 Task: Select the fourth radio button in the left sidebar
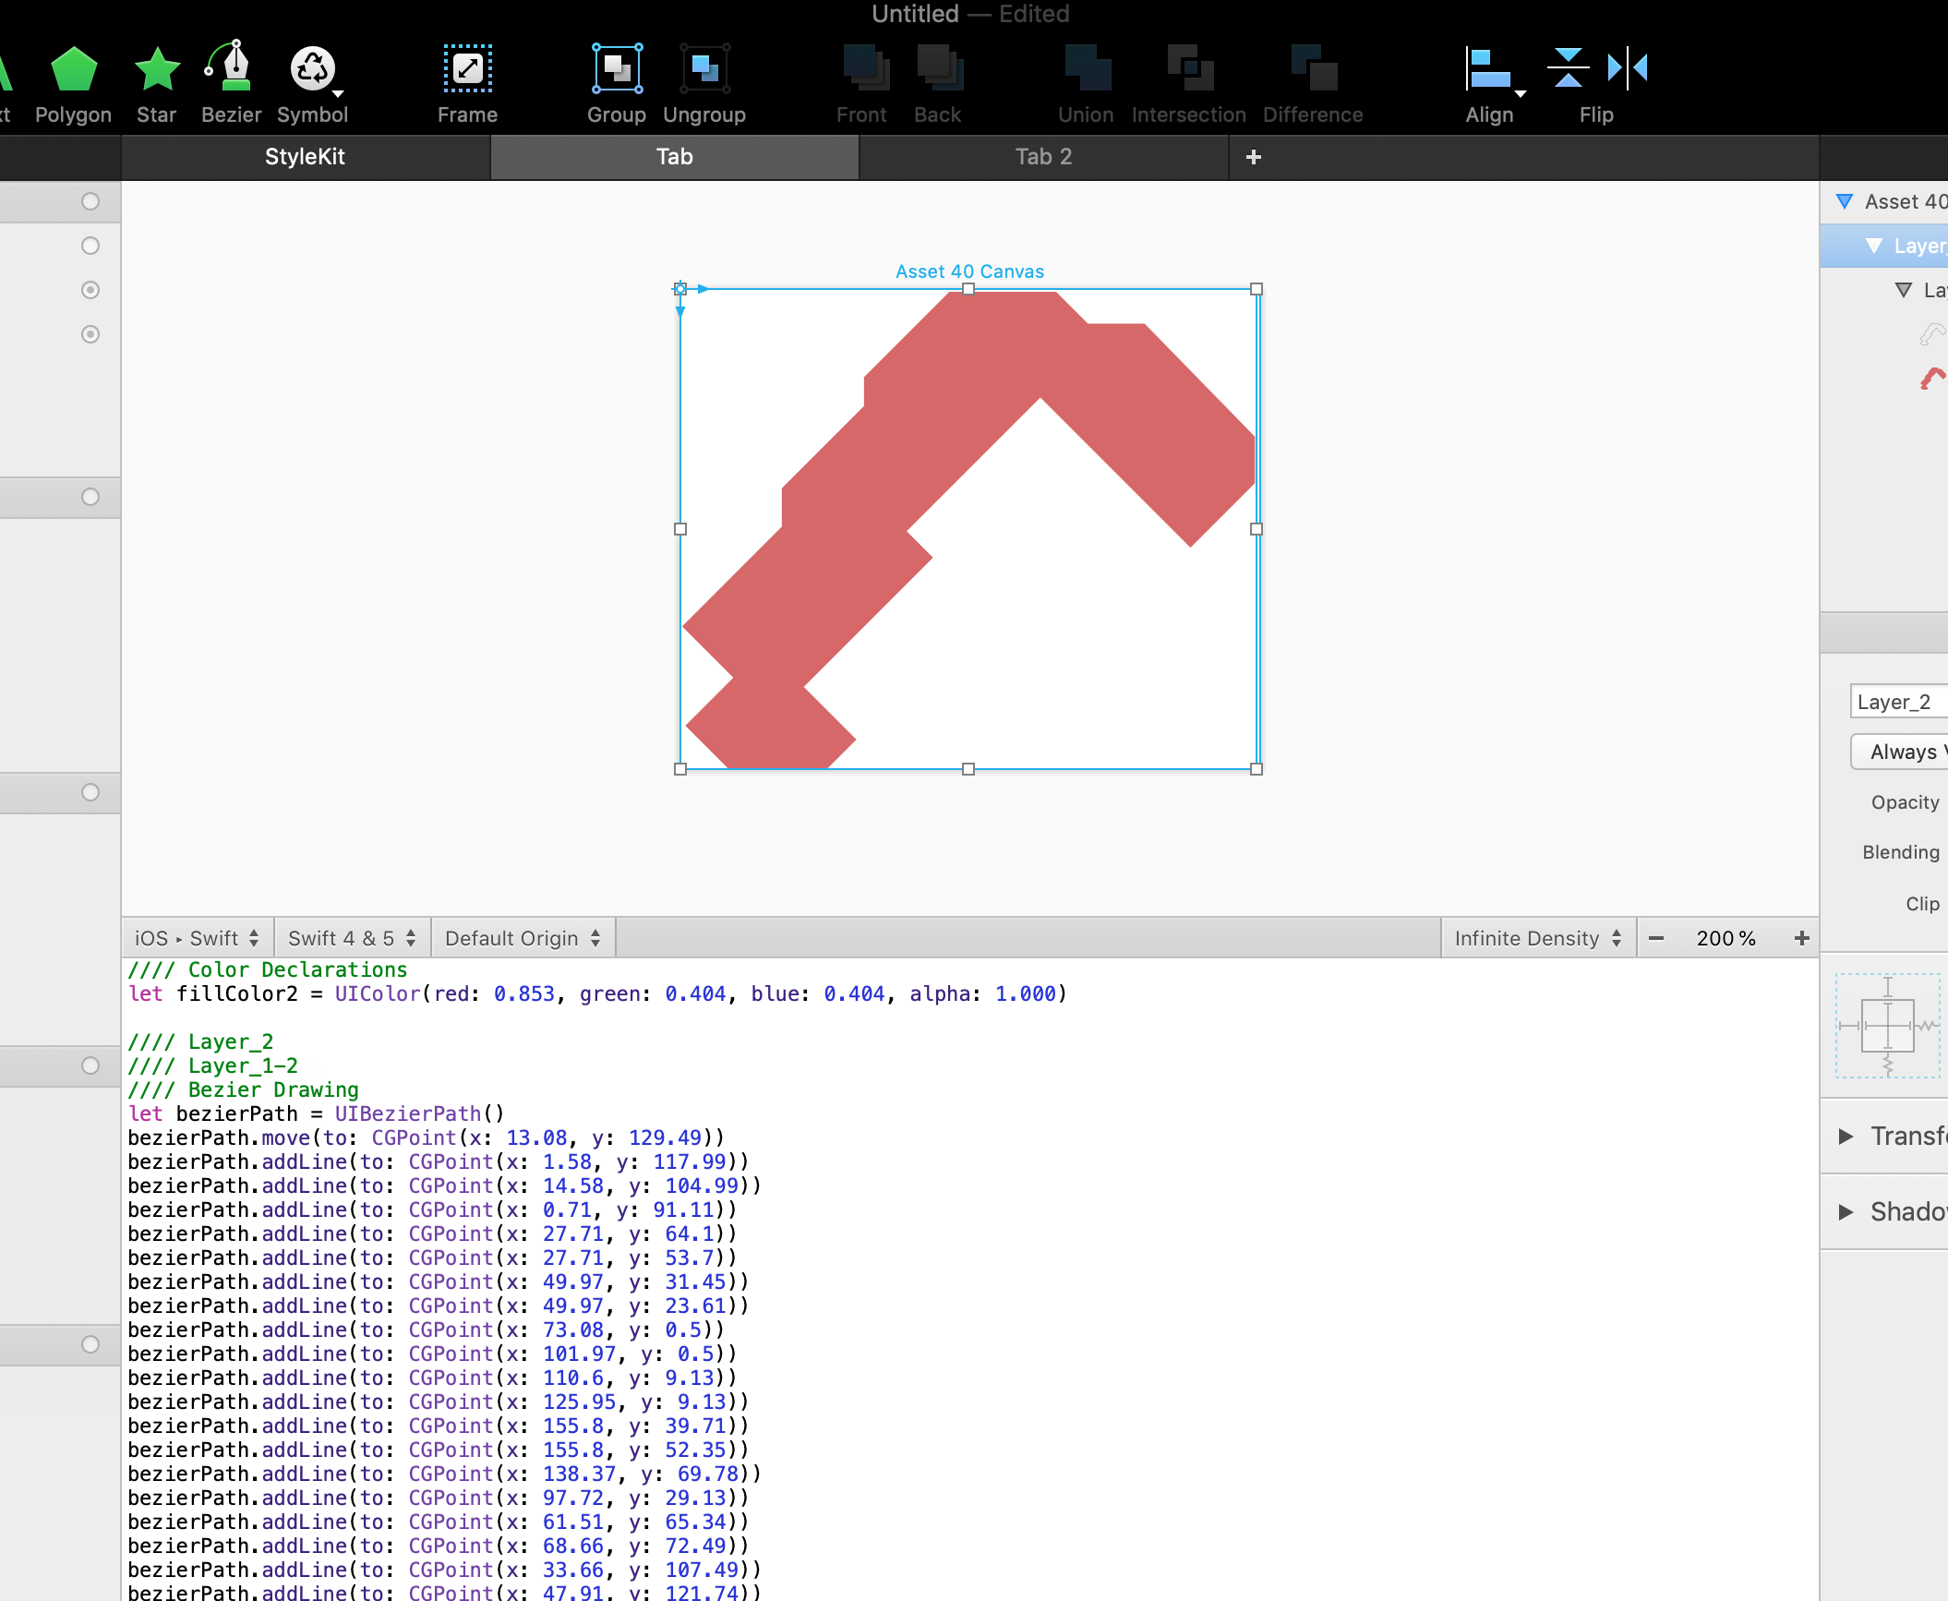pos(90,334)
